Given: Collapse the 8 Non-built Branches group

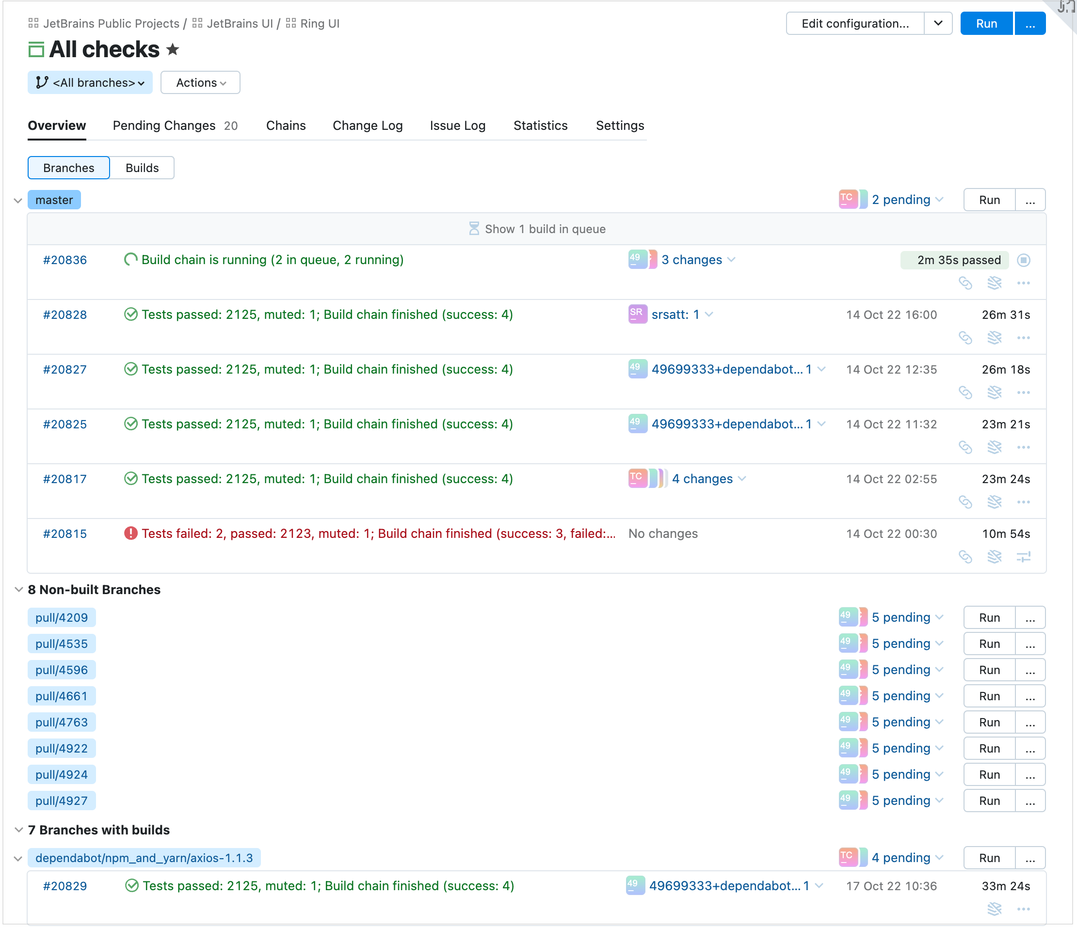Looking at the screenshot, I should point(18,589).
